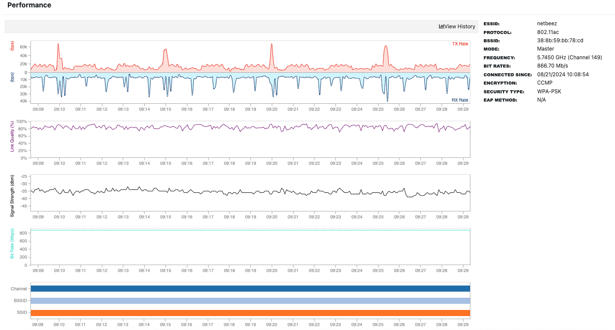This screenshot has width=615, height=330.
Task: Select the light blue BSSID timeline bar
Action: point(250,301)
